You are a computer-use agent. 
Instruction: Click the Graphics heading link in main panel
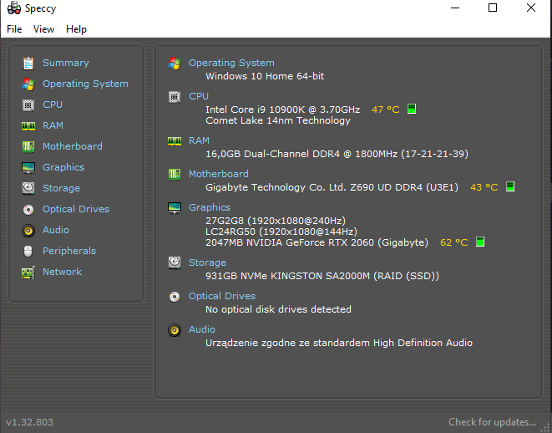pyautogui.click(x=210, y=207)
